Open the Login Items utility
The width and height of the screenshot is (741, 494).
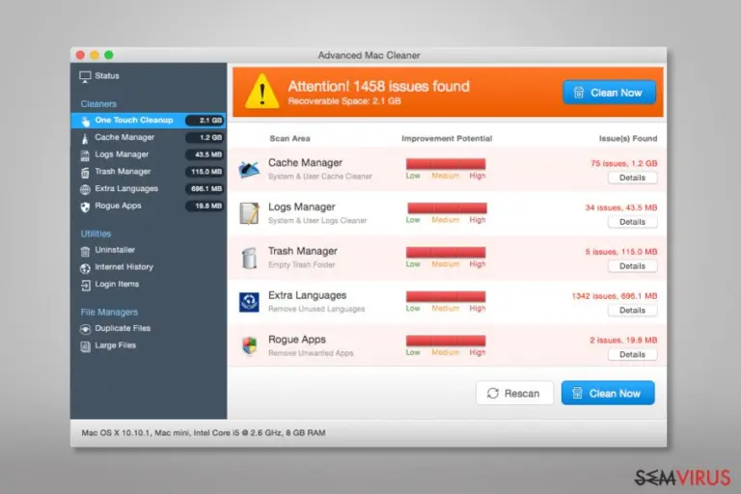[x=117, y=284]
